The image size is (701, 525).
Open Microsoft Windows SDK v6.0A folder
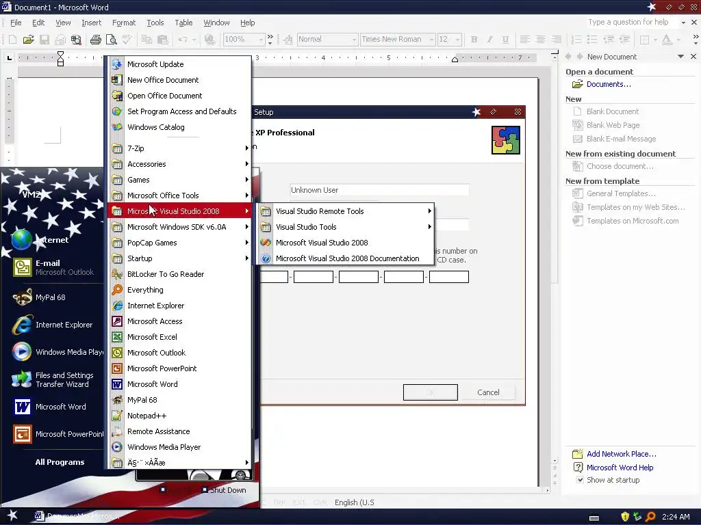point(179,227)
